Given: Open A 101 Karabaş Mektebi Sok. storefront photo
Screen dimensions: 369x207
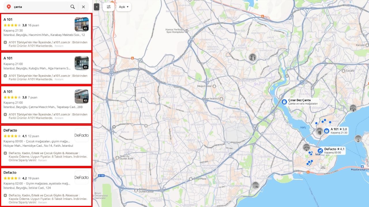Looking at the screenshot, I should 82,24.
